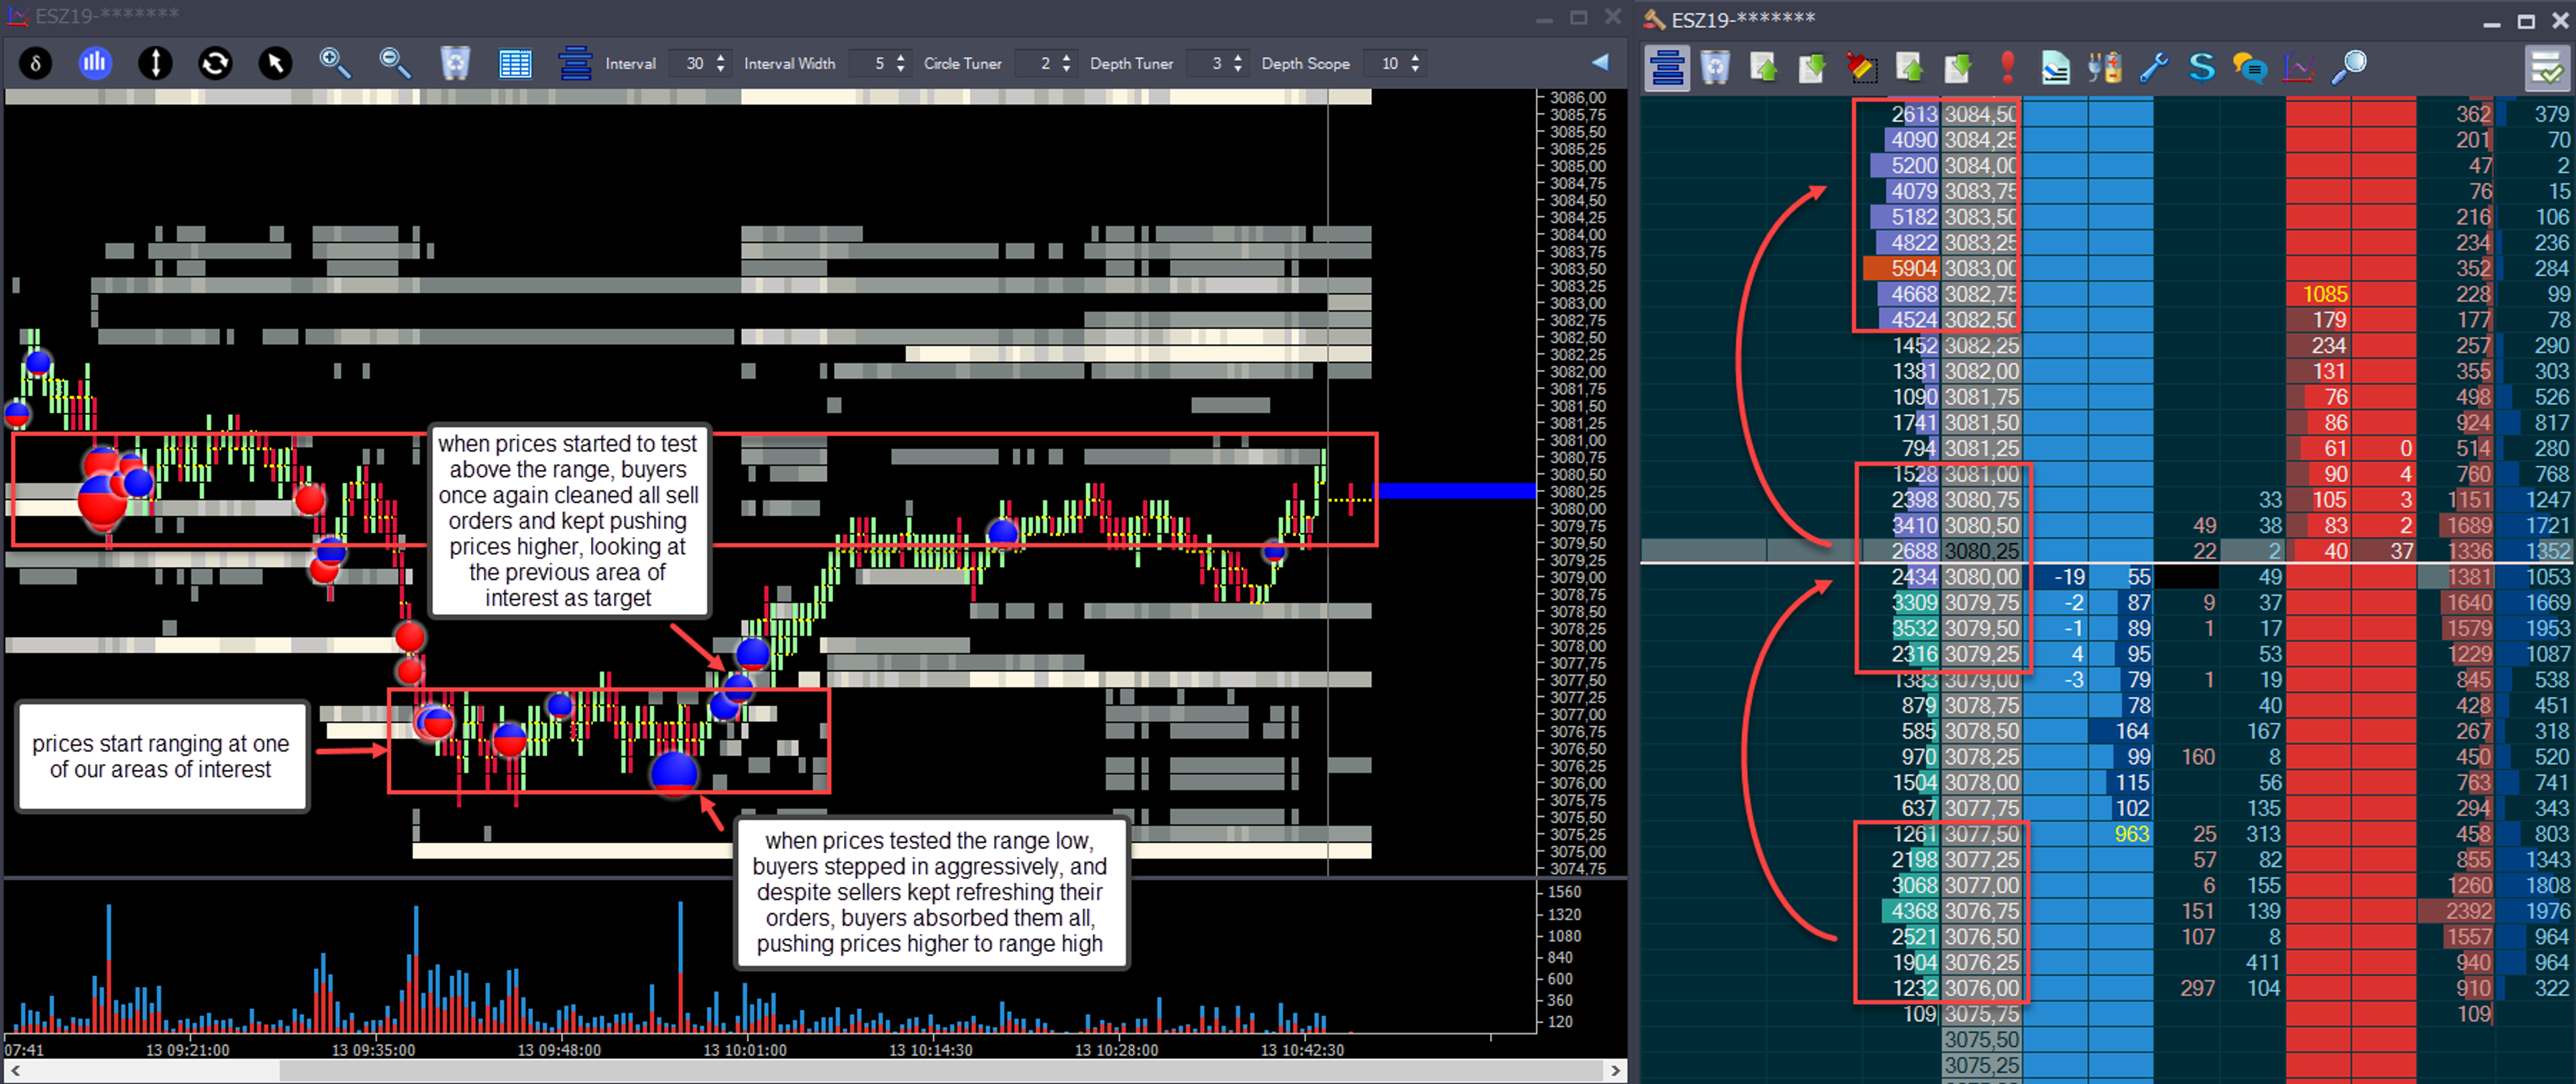The height and width of the screenshot is (1084, 2576).
Task: Increase the Interval value with the up arrow
Action: [721, 57]
